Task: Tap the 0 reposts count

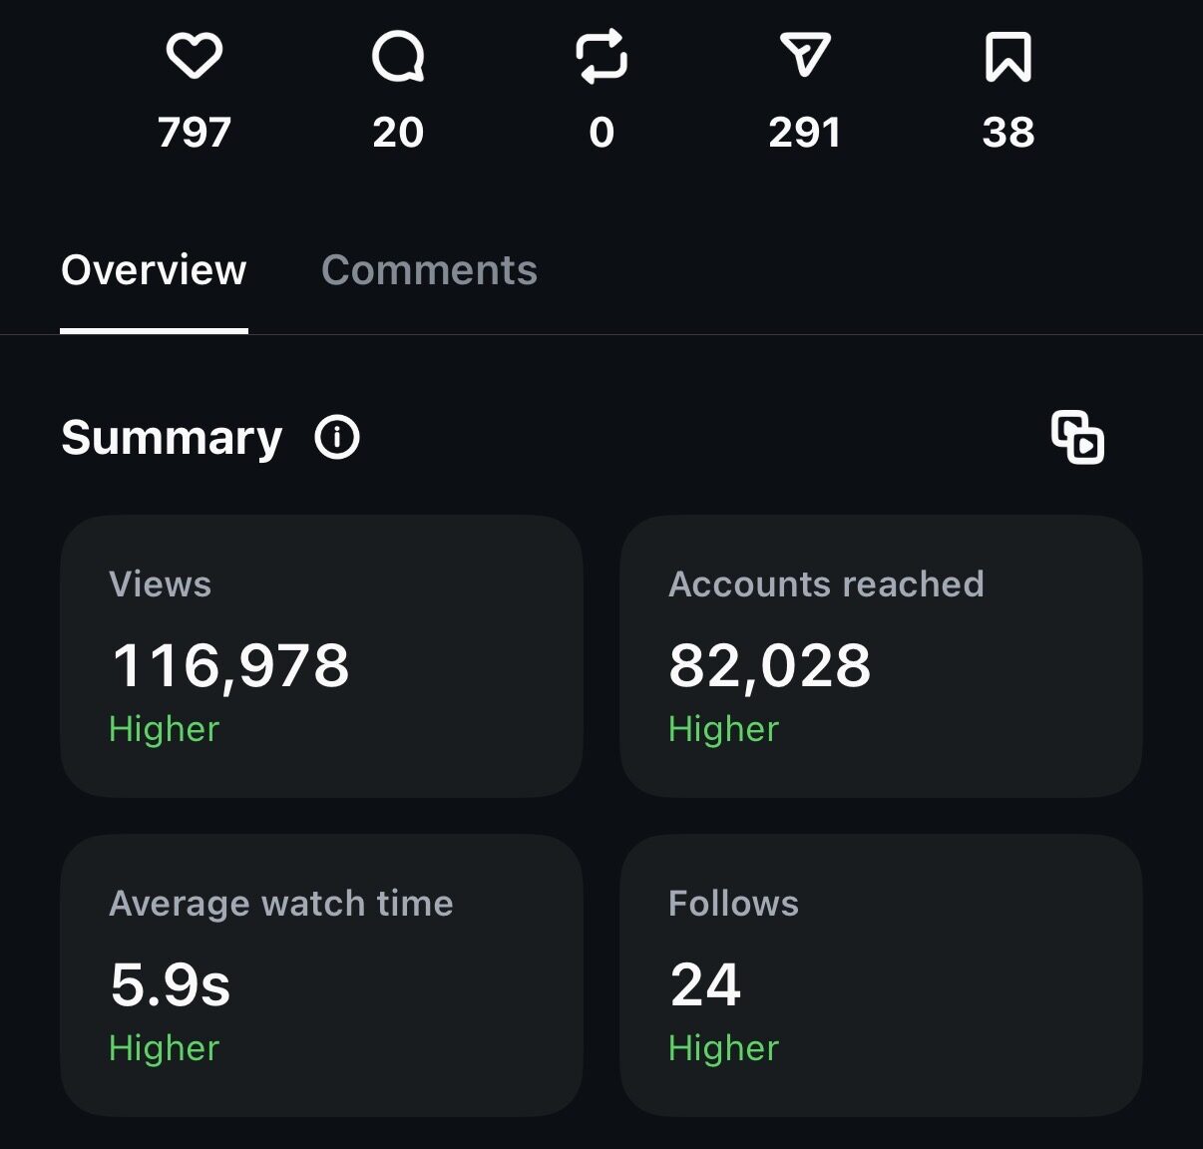Action: [x=601, y=133]
